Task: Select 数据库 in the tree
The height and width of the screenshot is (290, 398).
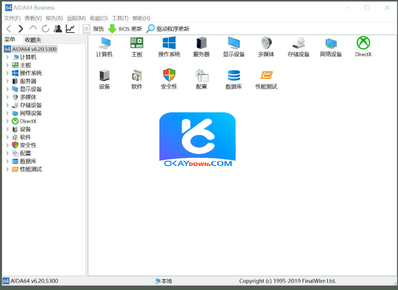Action: [x=24, y=161]
